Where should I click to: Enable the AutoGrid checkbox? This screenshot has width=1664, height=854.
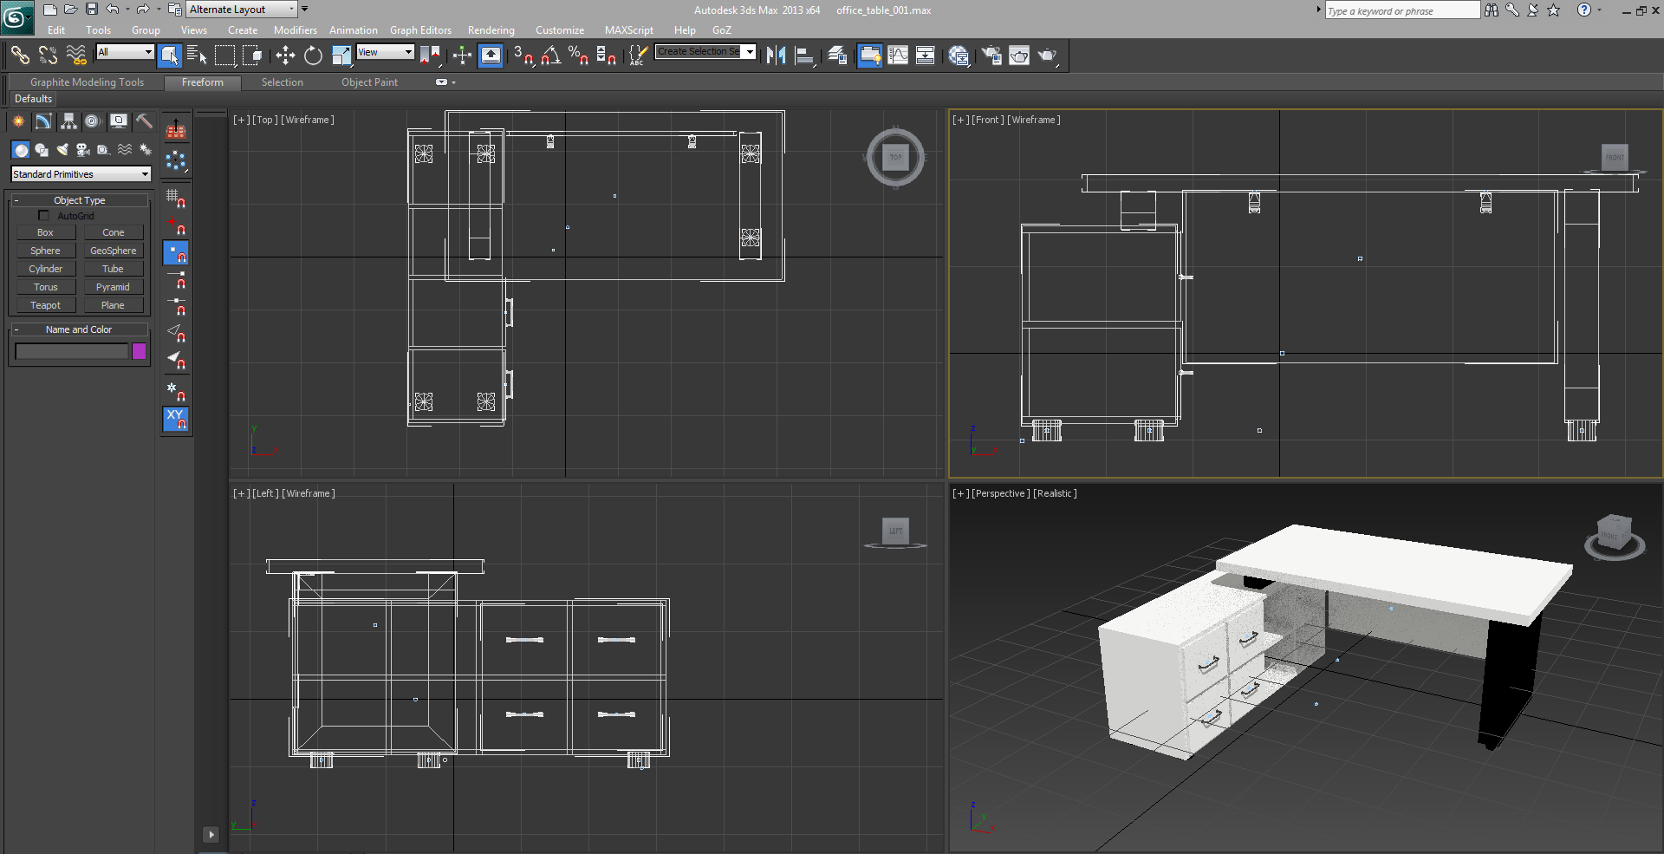[43, 216]
